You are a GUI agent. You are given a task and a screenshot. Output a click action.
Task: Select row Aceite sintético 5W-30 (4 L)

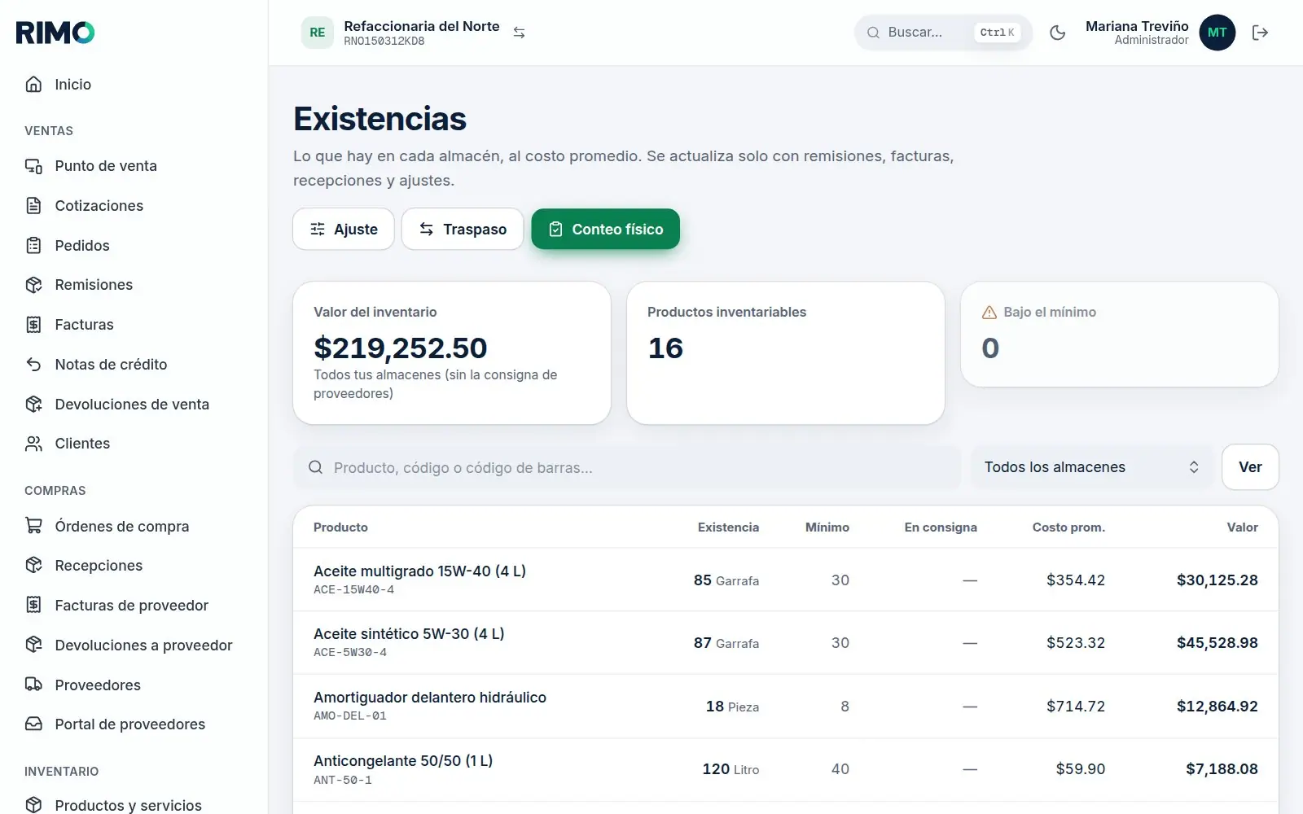pos(786,643)
